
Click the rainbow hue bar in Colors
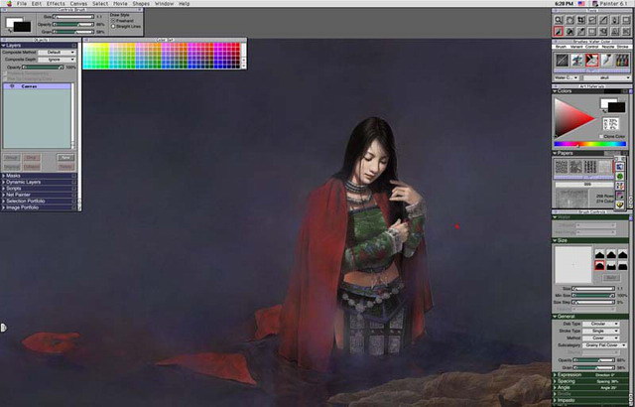click(x=589, y=144)
